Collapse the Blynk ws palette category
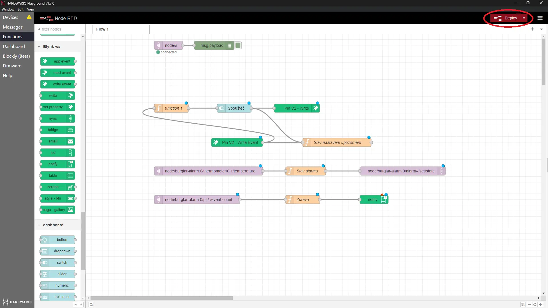The image size is (548, 308). coord(57,47)
